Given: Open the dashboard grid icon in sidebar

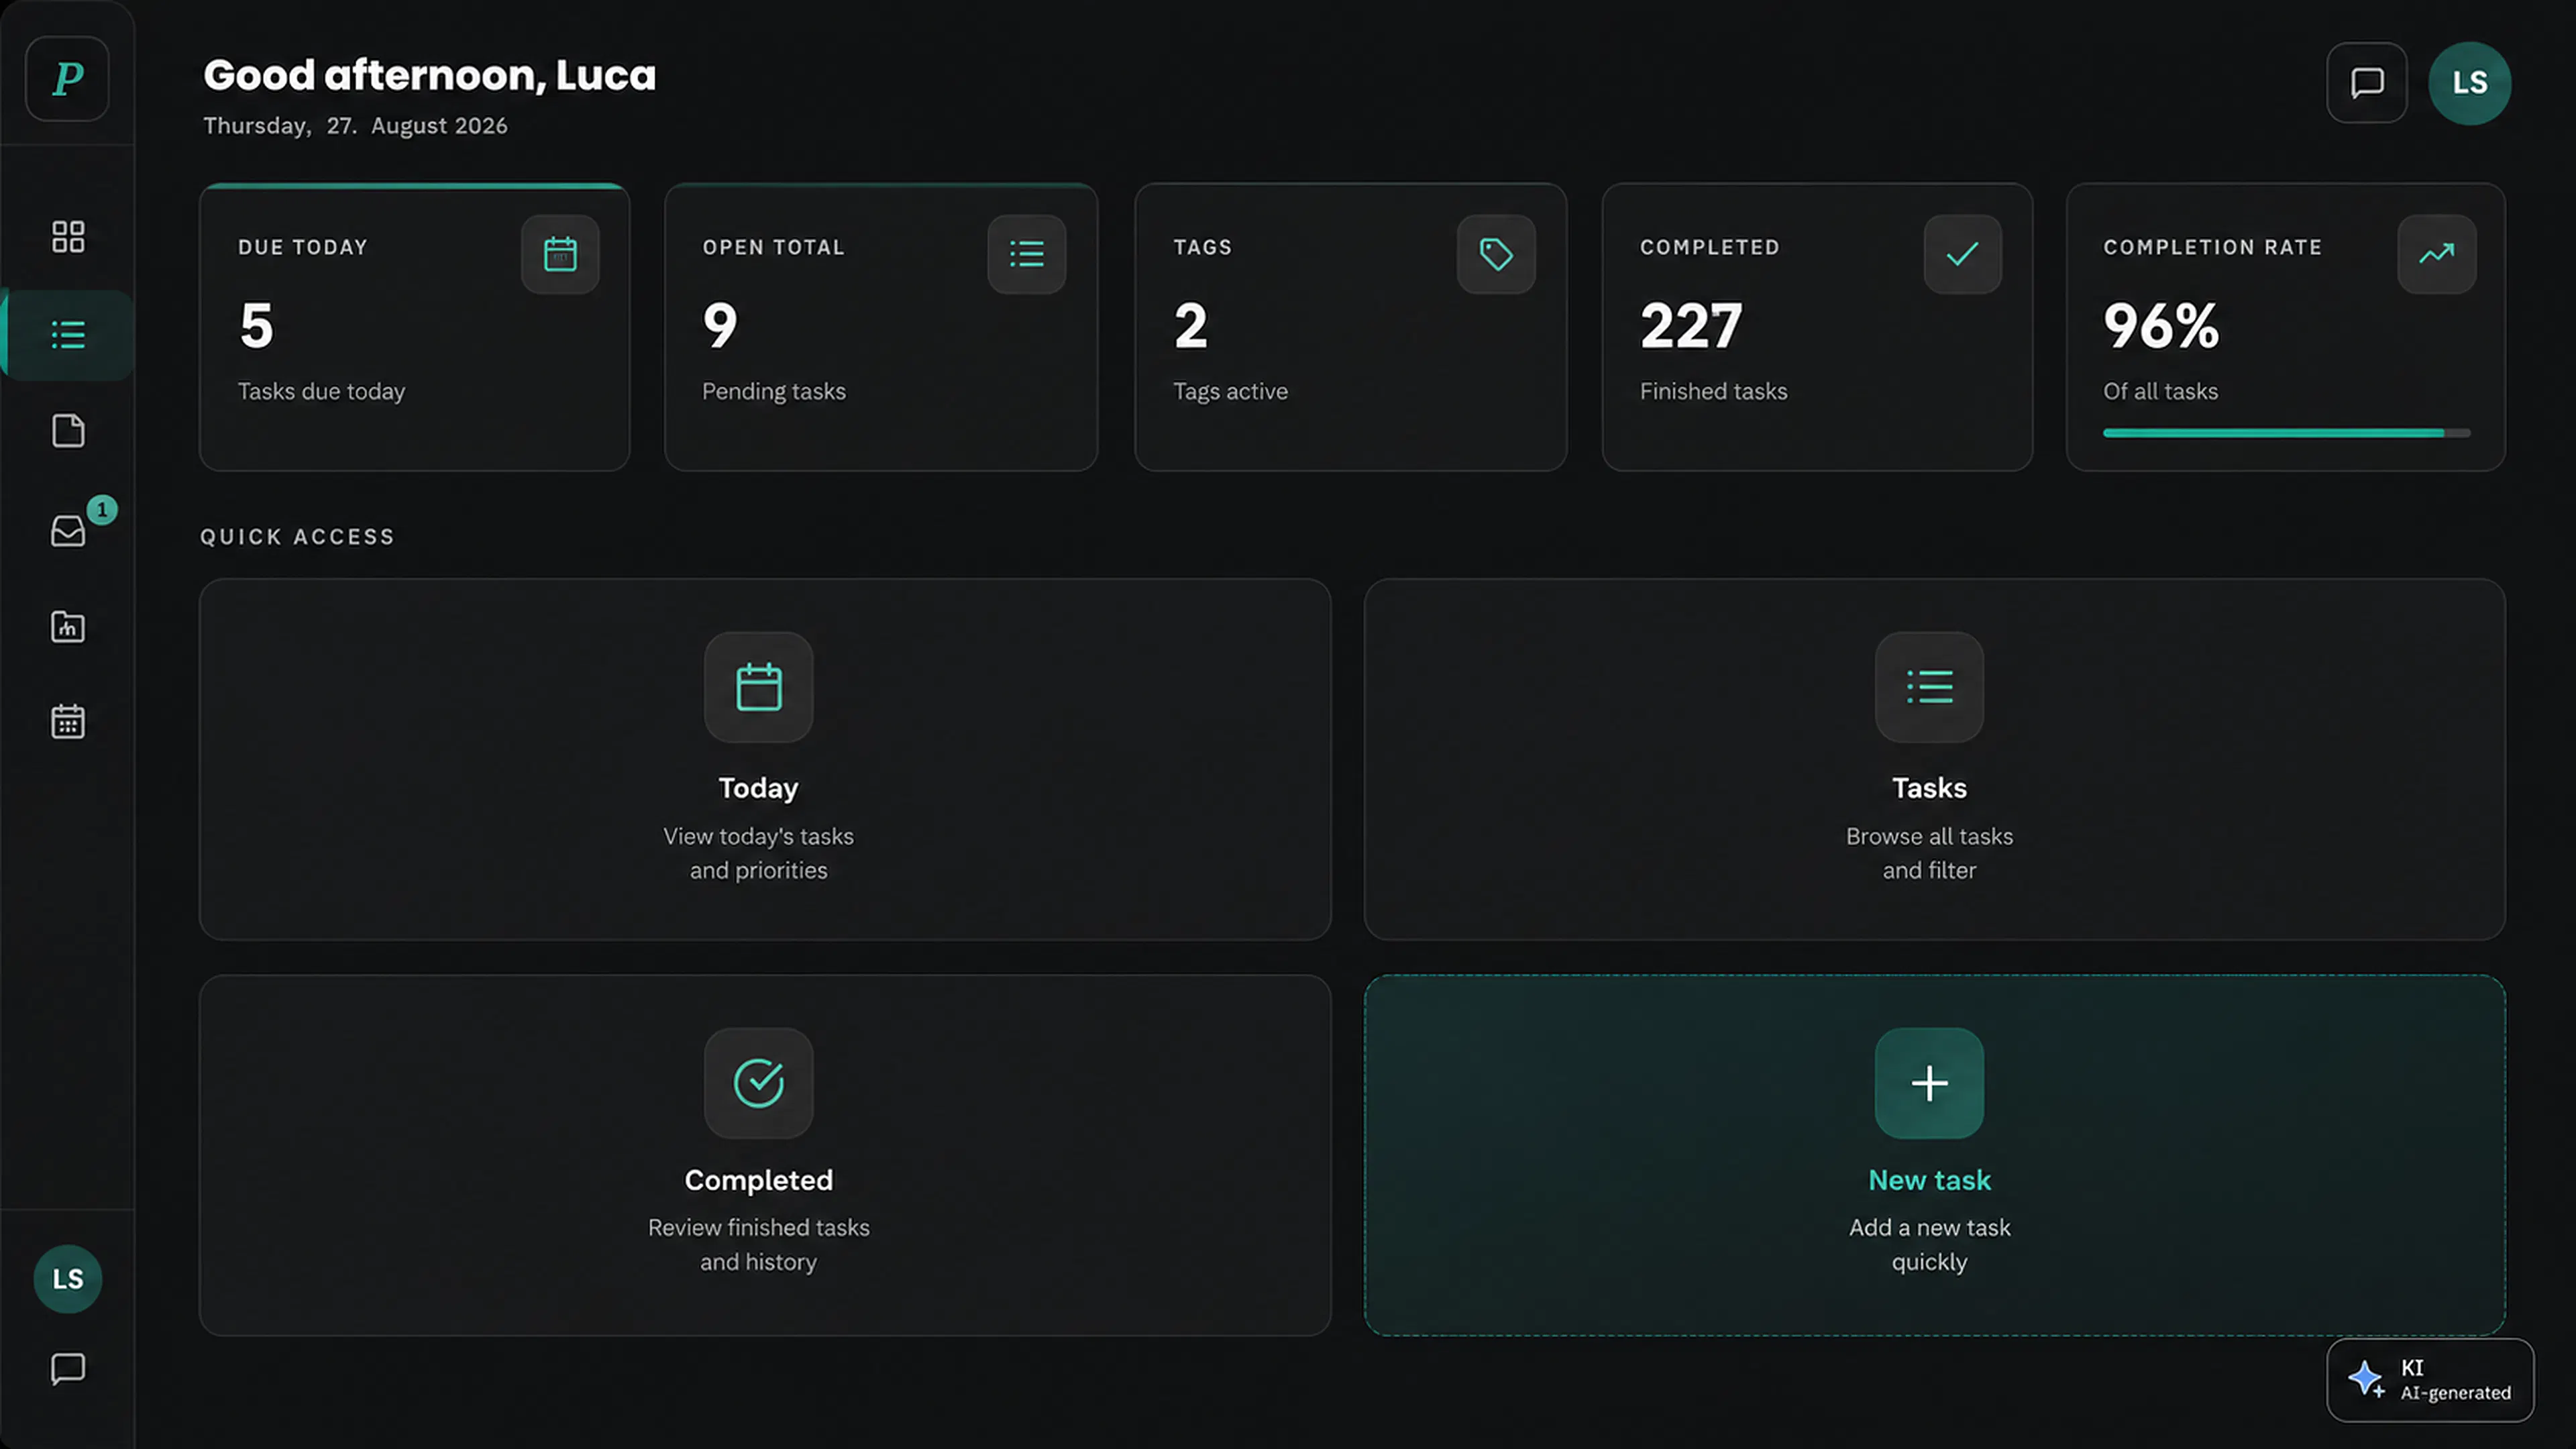Looking at the screenshot, I should tap(68, 237).
